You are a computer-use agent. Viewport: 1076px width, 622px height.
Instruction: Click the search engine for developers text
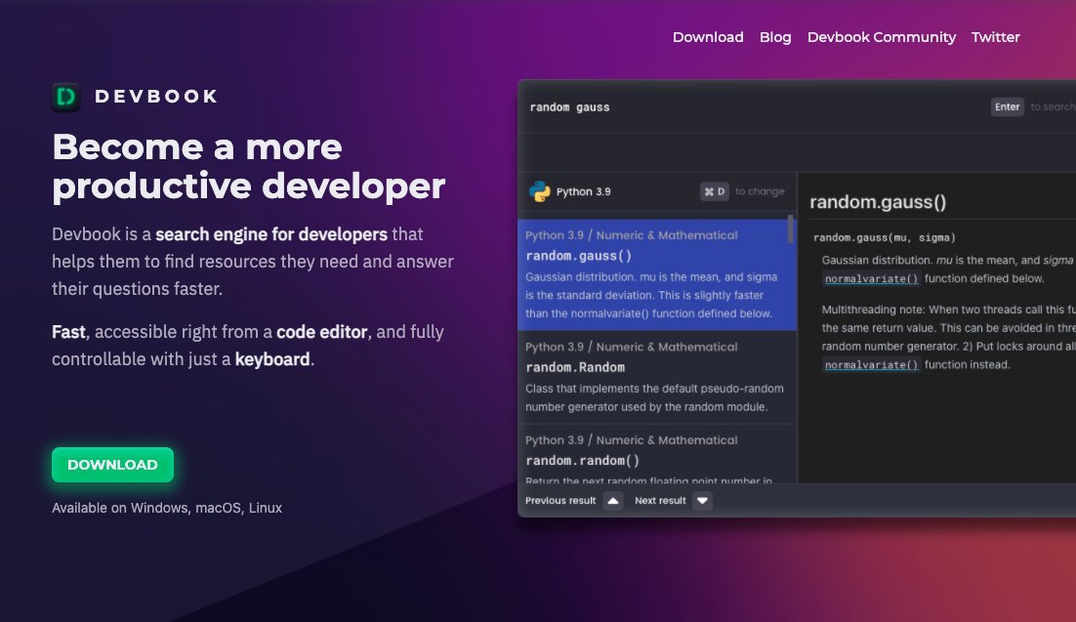pos(271,234)
